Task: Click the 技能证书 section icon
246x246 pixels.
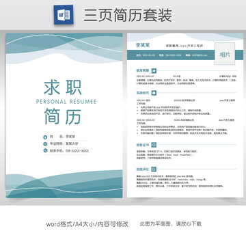Action: tap(154, 145)
